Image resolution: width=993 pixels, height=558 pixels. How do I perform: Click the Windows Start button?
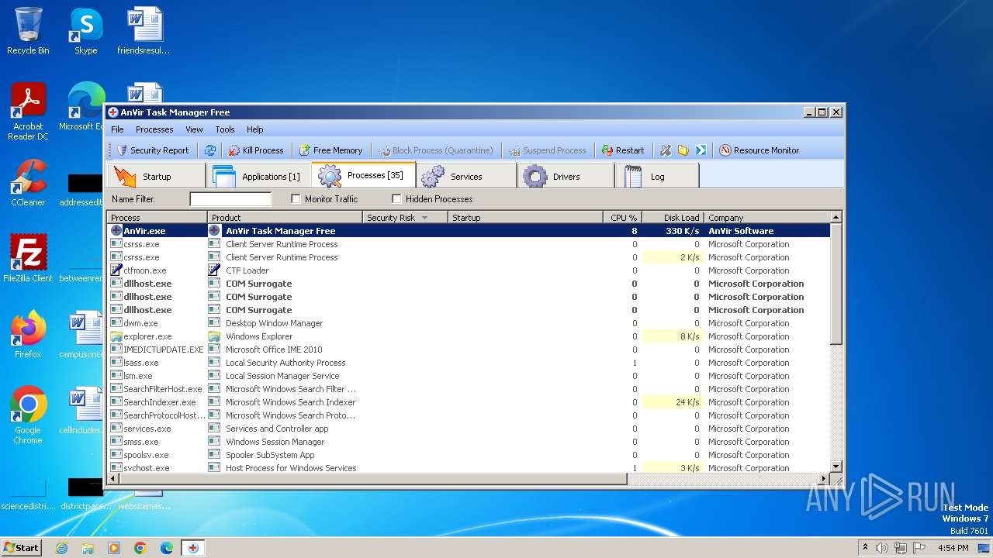coord(22,547)
